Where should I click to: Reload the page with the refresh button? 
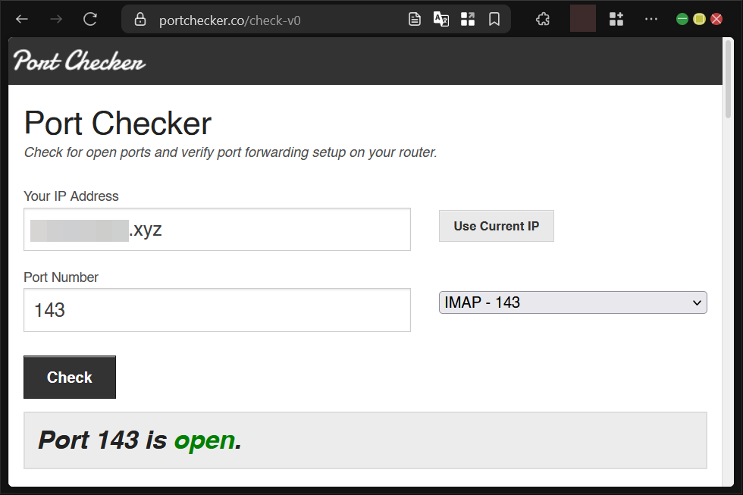[x=89, y=18]
